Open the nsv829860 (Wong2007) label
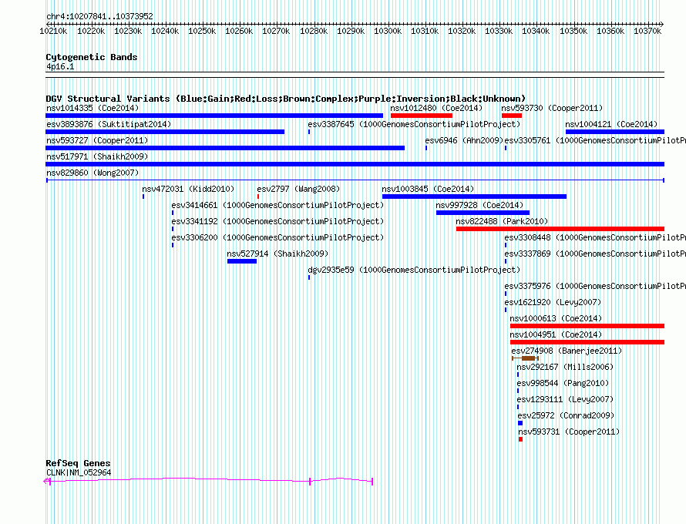 [x=92, y=173]
